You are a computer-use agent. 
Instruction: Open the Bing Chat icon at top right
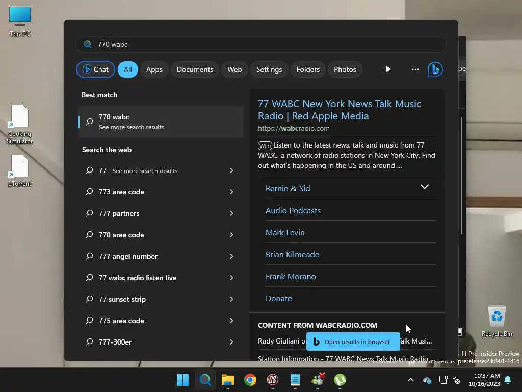[x=435, y=69]
